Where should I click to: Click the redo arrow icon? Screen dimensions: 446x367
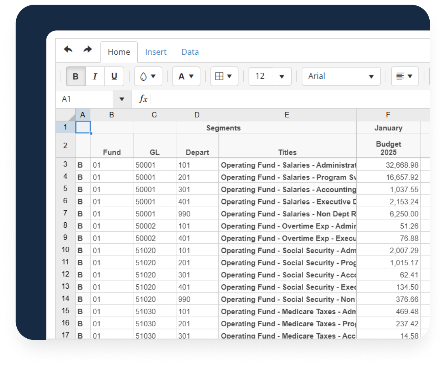(x=88, y=50)
